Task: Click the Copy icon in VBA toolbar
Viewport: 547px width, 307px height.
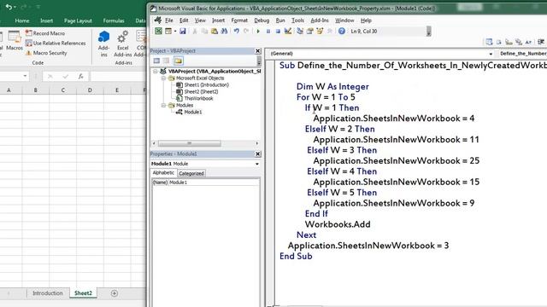Action: coord(204,31)
